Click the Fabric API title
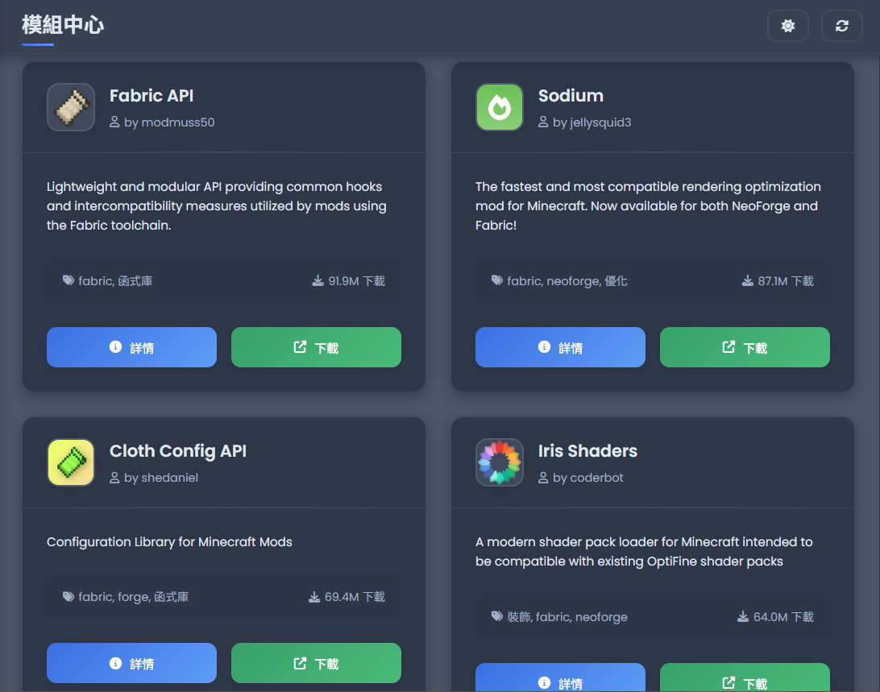880x692 pixels. (x=152, y=96)
